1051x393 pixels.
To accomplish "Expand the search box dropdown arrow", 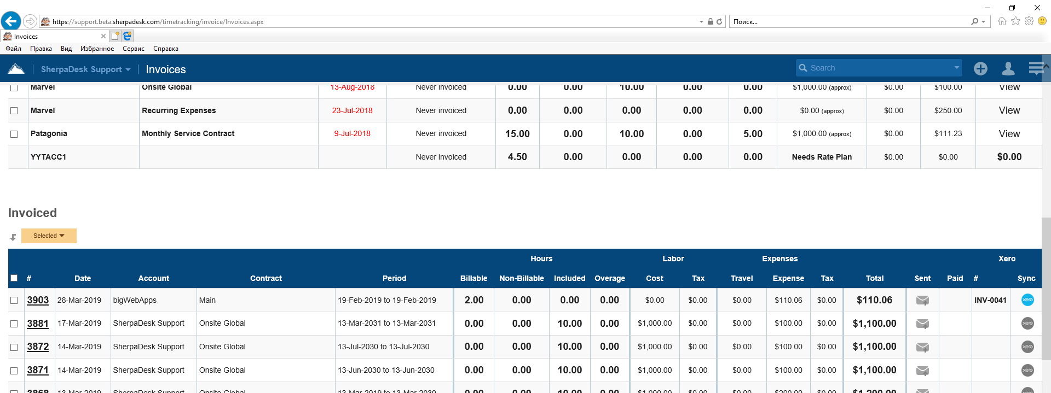I will pyautogui.click(x=956, y=68).
